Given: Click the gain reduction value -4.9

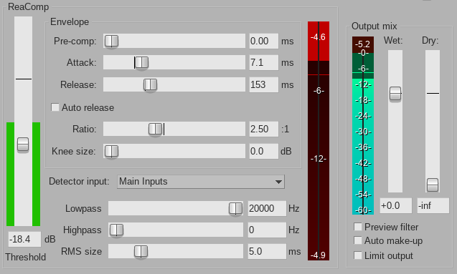Looking at the screenshot, I should click(x=318, y=255).
